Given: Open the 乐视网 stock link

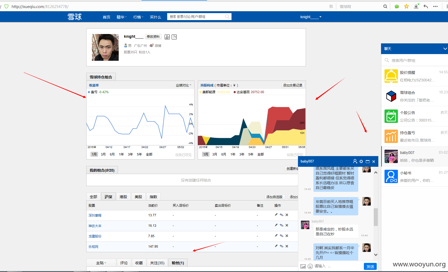Looking at the screenshot, I should pyautogui.click(x=94, y=247).
